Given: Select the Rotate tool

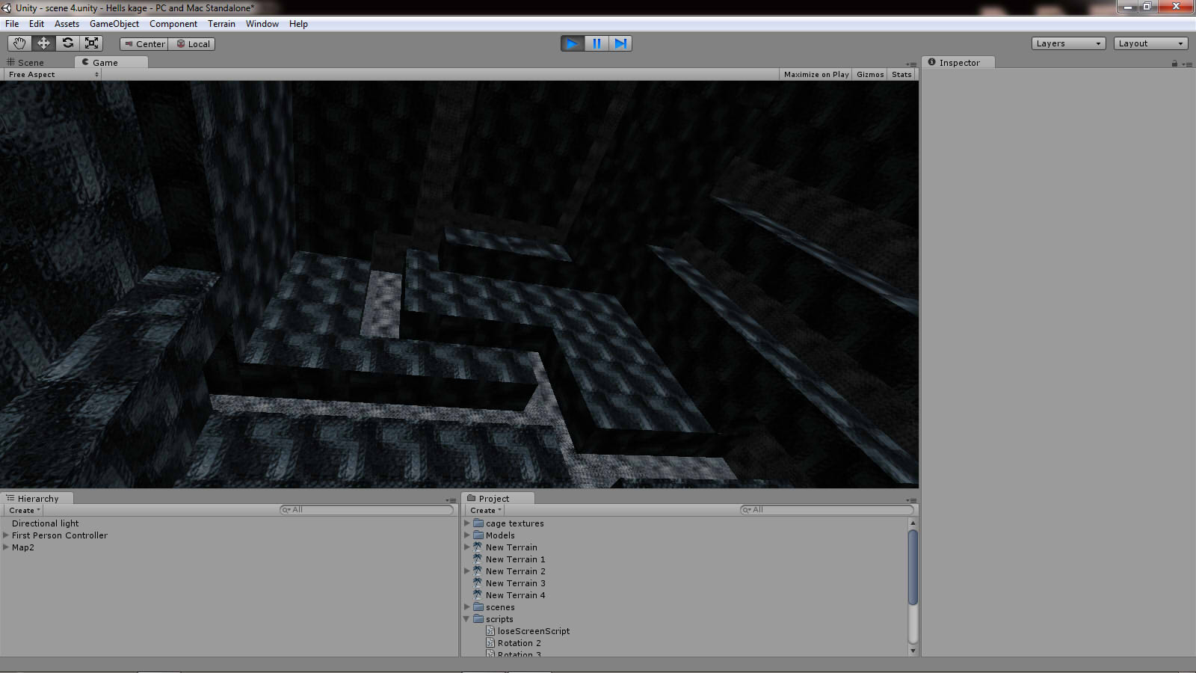Looking at the screenshot, I should click(x=67, y=43).
